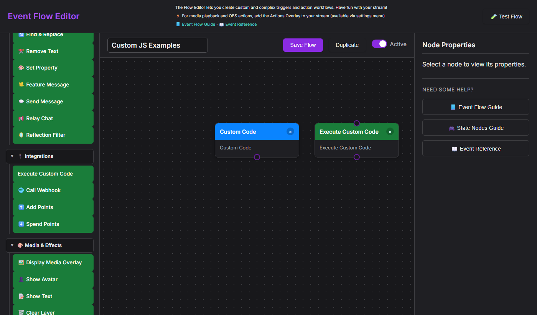Image resolution: width=537 pixels, height=315 pixels.
Task: Select the Send Message action
Action: (44, 101)
